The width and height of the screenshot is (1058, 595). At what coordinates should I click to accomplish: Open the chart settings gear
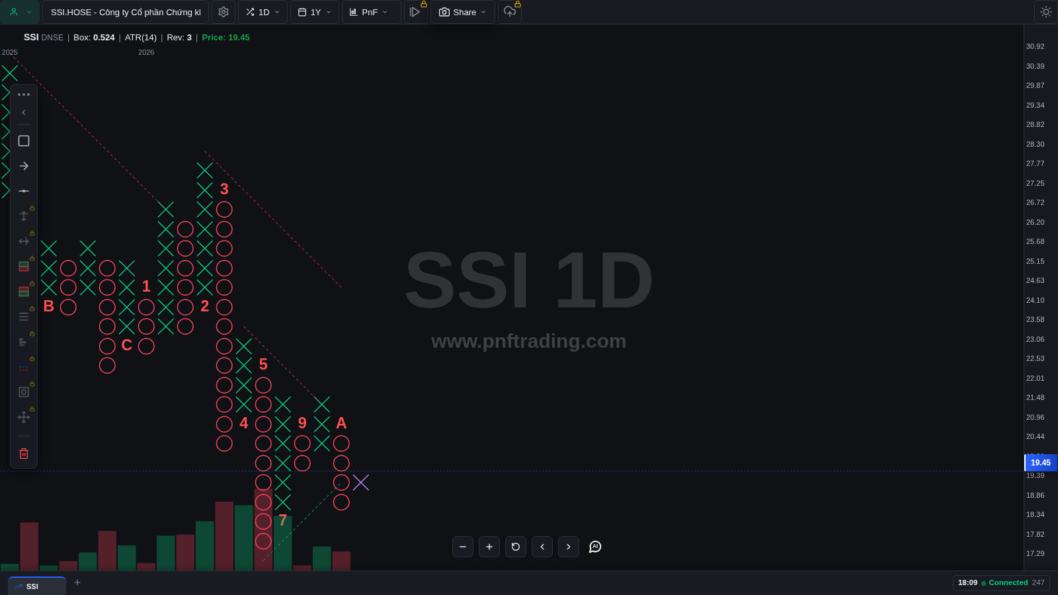tap(224, 12)
